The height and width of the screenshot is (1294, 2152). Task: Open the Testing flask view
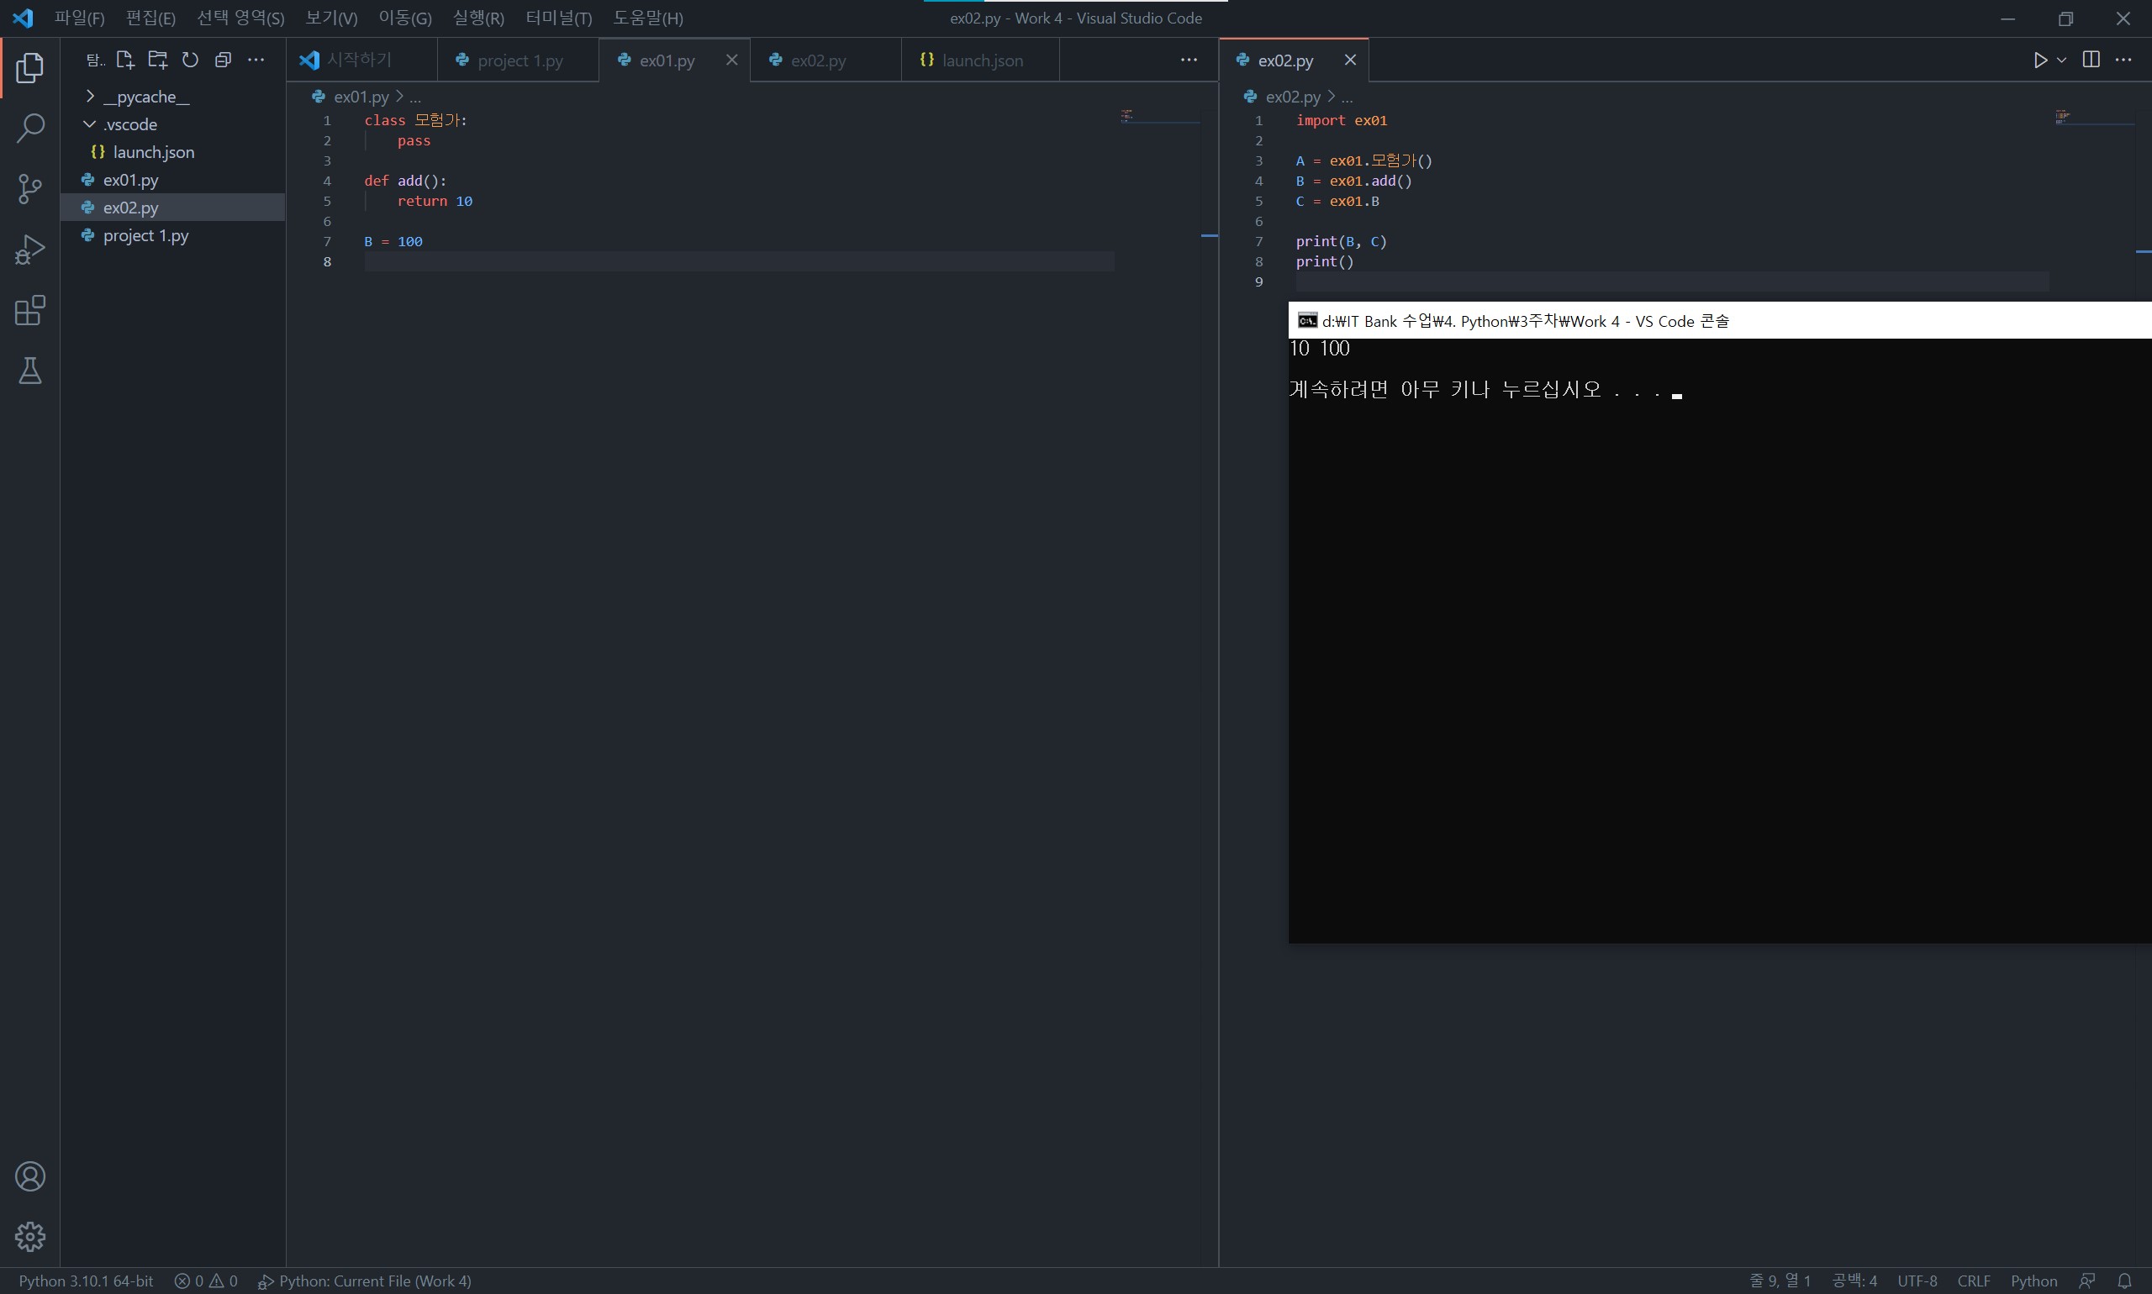pos(29,371)
